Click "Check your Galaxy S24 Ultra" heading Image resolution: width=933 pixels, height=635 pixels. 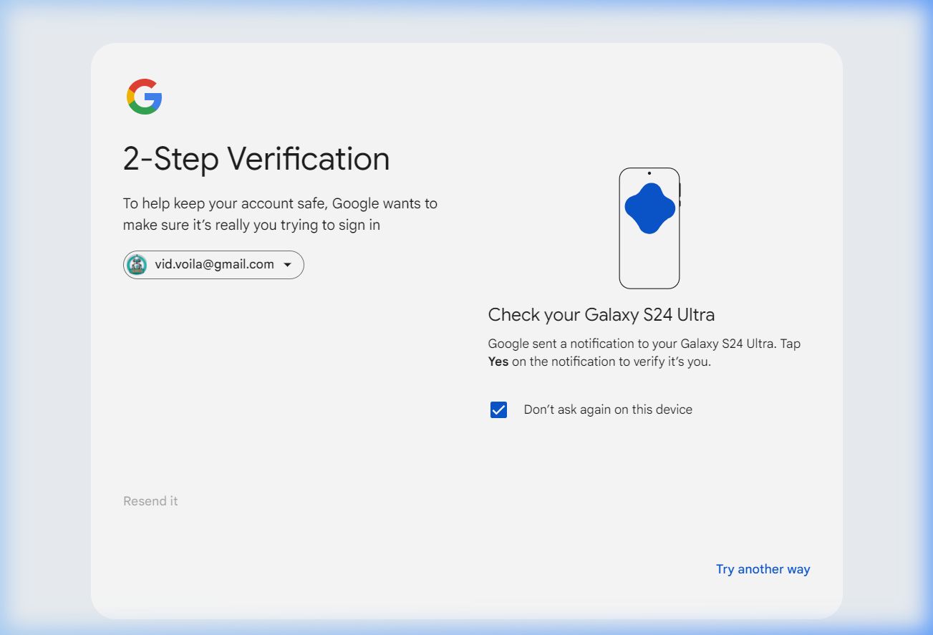pyautogui.click(x=601, y=314)
